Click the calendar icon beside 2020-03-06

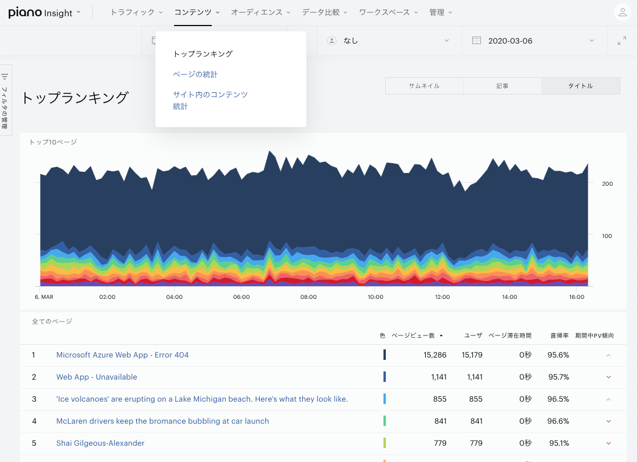476,41
